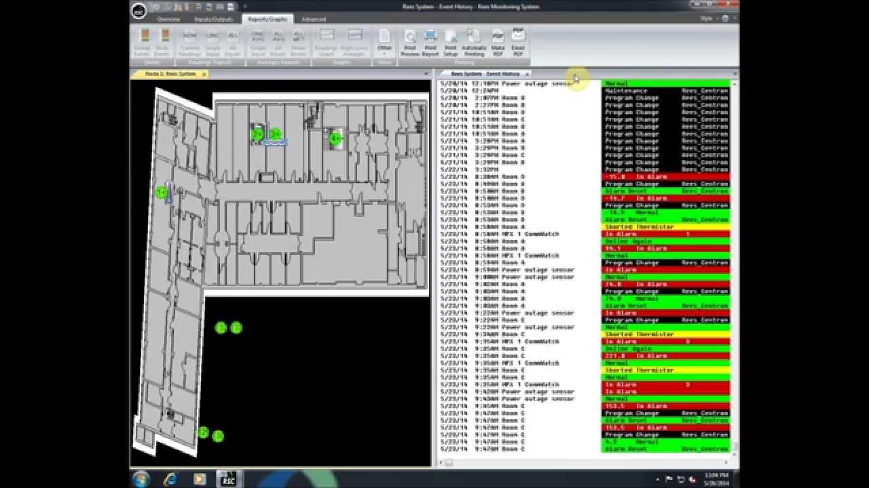Select the Maintenance event row
869x488 pixels.
(x=584, y=91)
